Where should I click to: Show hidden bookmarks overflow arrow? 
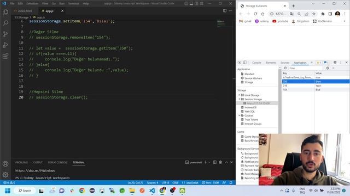click(345, 21)
